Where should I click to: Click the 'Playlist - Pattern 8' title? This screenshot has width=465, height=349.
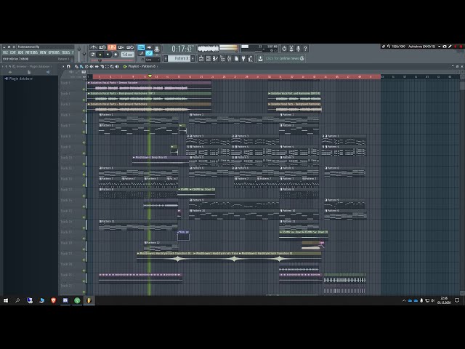point(142,66)
